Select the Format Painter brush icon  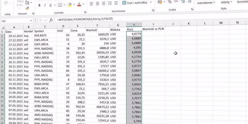tap(27, 8)
